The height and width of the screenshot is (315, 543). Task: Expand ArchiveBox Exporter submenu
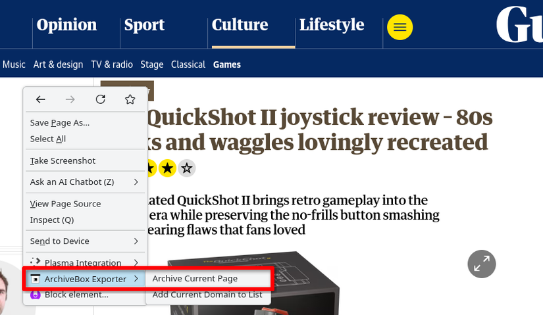(85, 279)
